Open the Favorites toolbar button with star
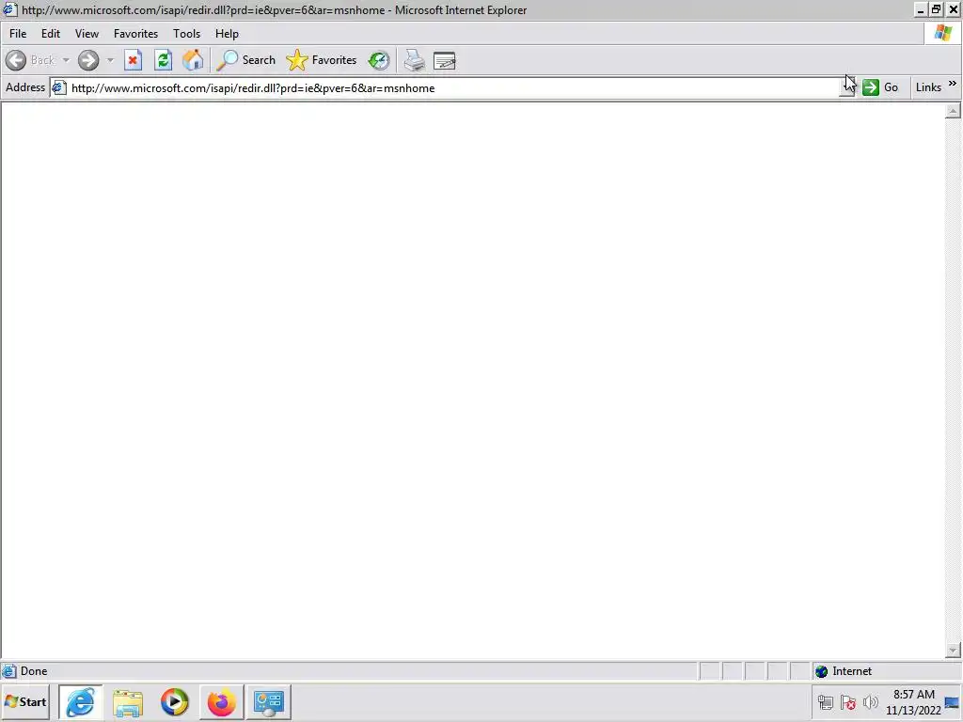Image resolution: width=963 pixels, height=722 pixels. click(322, 60)
